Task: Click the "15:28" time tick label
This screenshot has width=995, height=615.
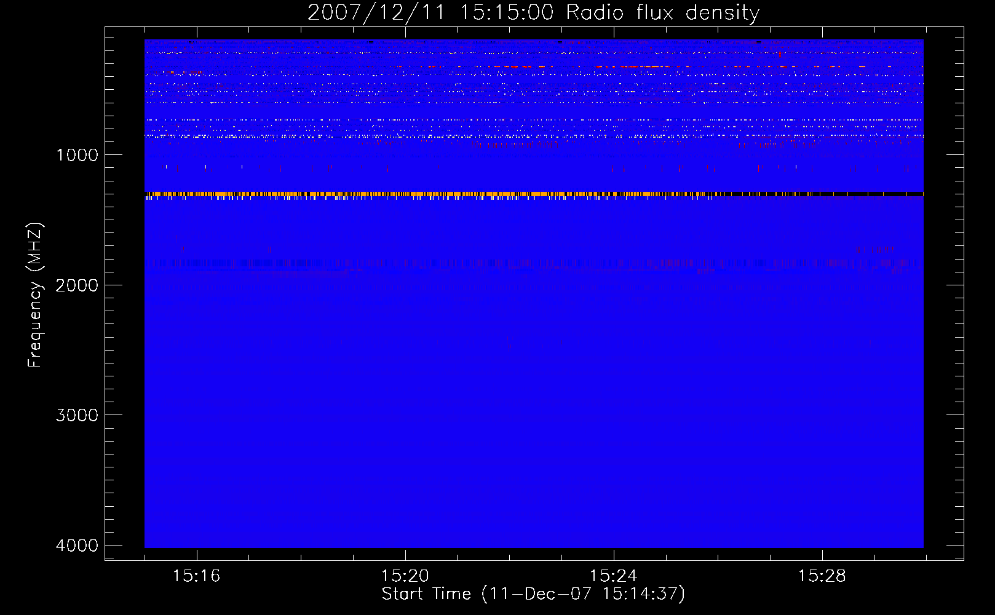Action: click(x=822, y=576)
